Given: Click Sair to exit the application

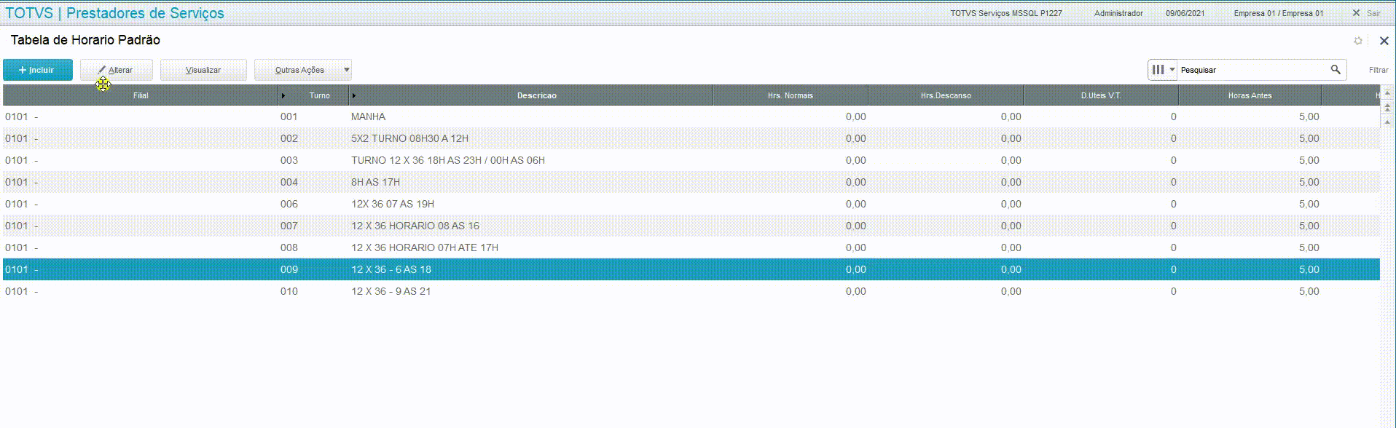Looking at the screenshot, I should 1373,13.
